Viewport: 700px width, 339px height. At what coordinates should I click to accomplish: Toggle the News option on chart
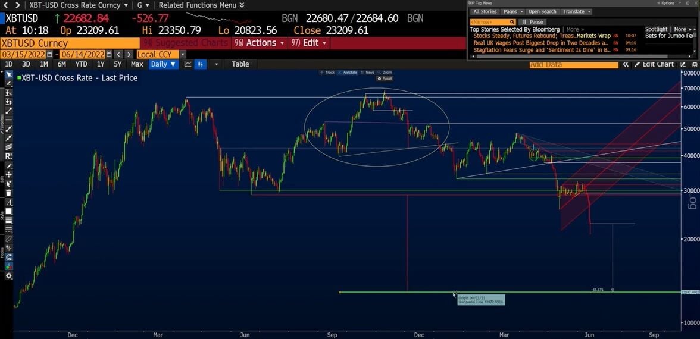[368, 73]
